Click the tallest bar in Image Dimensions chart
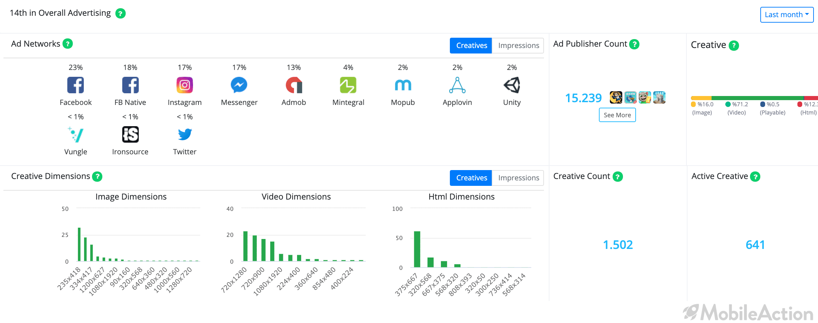The image size is (818, 323). coord(79,244)
